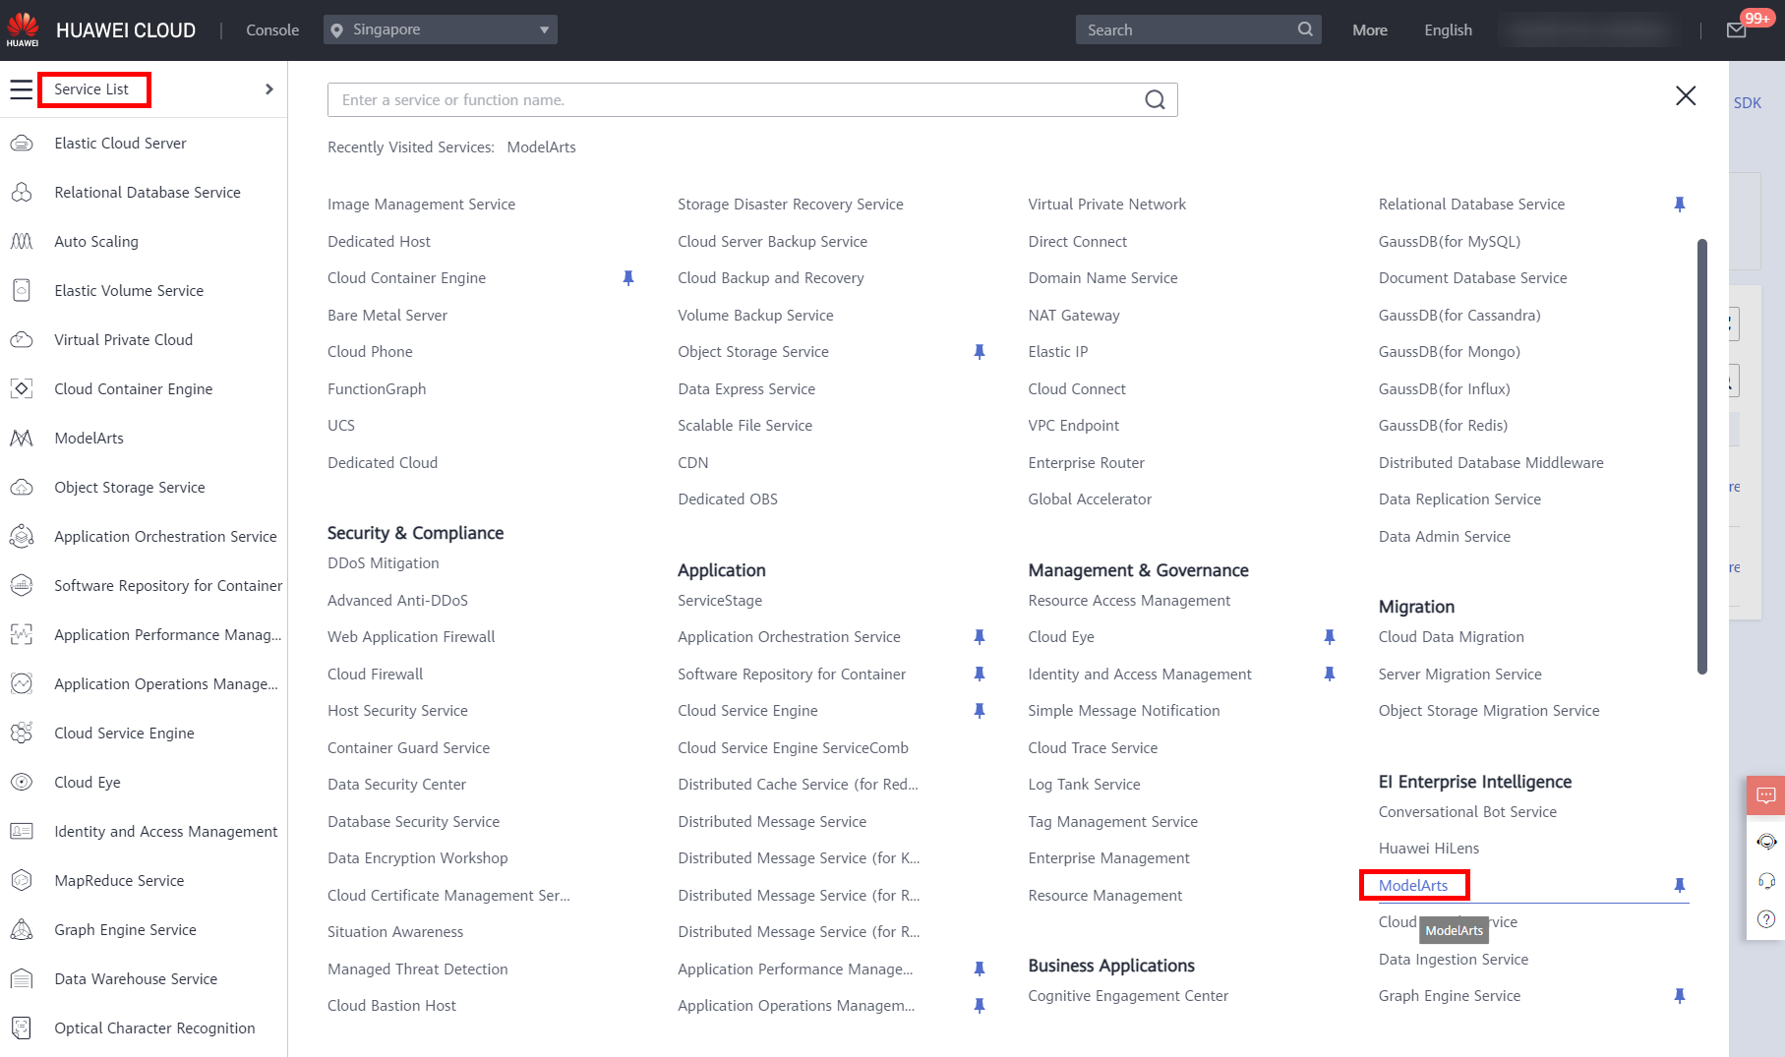Unpin Cloud Container Engine from favorites
The image size is (1785, 1057).
628,278
